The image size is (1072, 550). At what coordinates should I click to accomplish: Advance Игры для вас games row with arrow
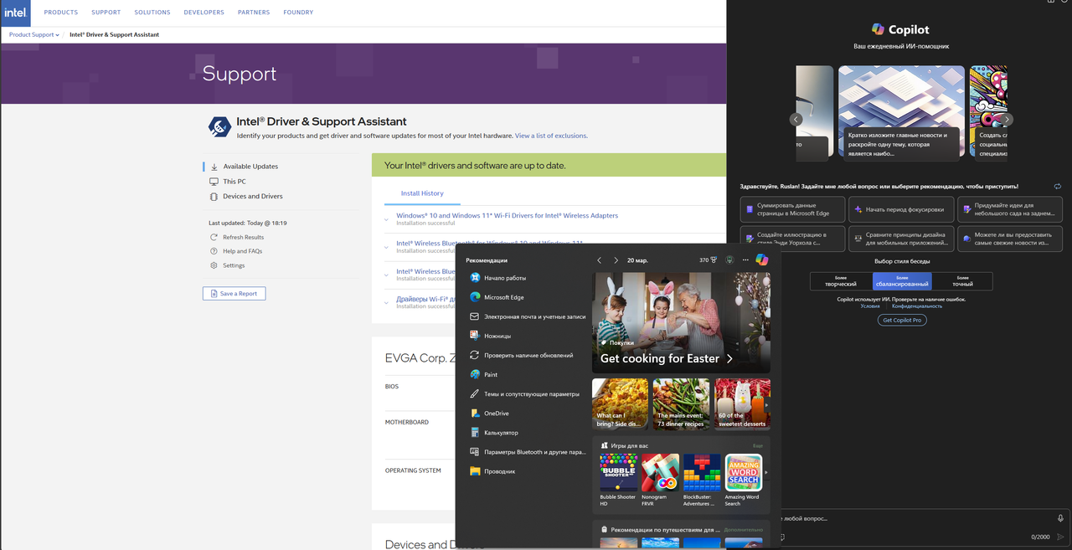pos(766,472)
